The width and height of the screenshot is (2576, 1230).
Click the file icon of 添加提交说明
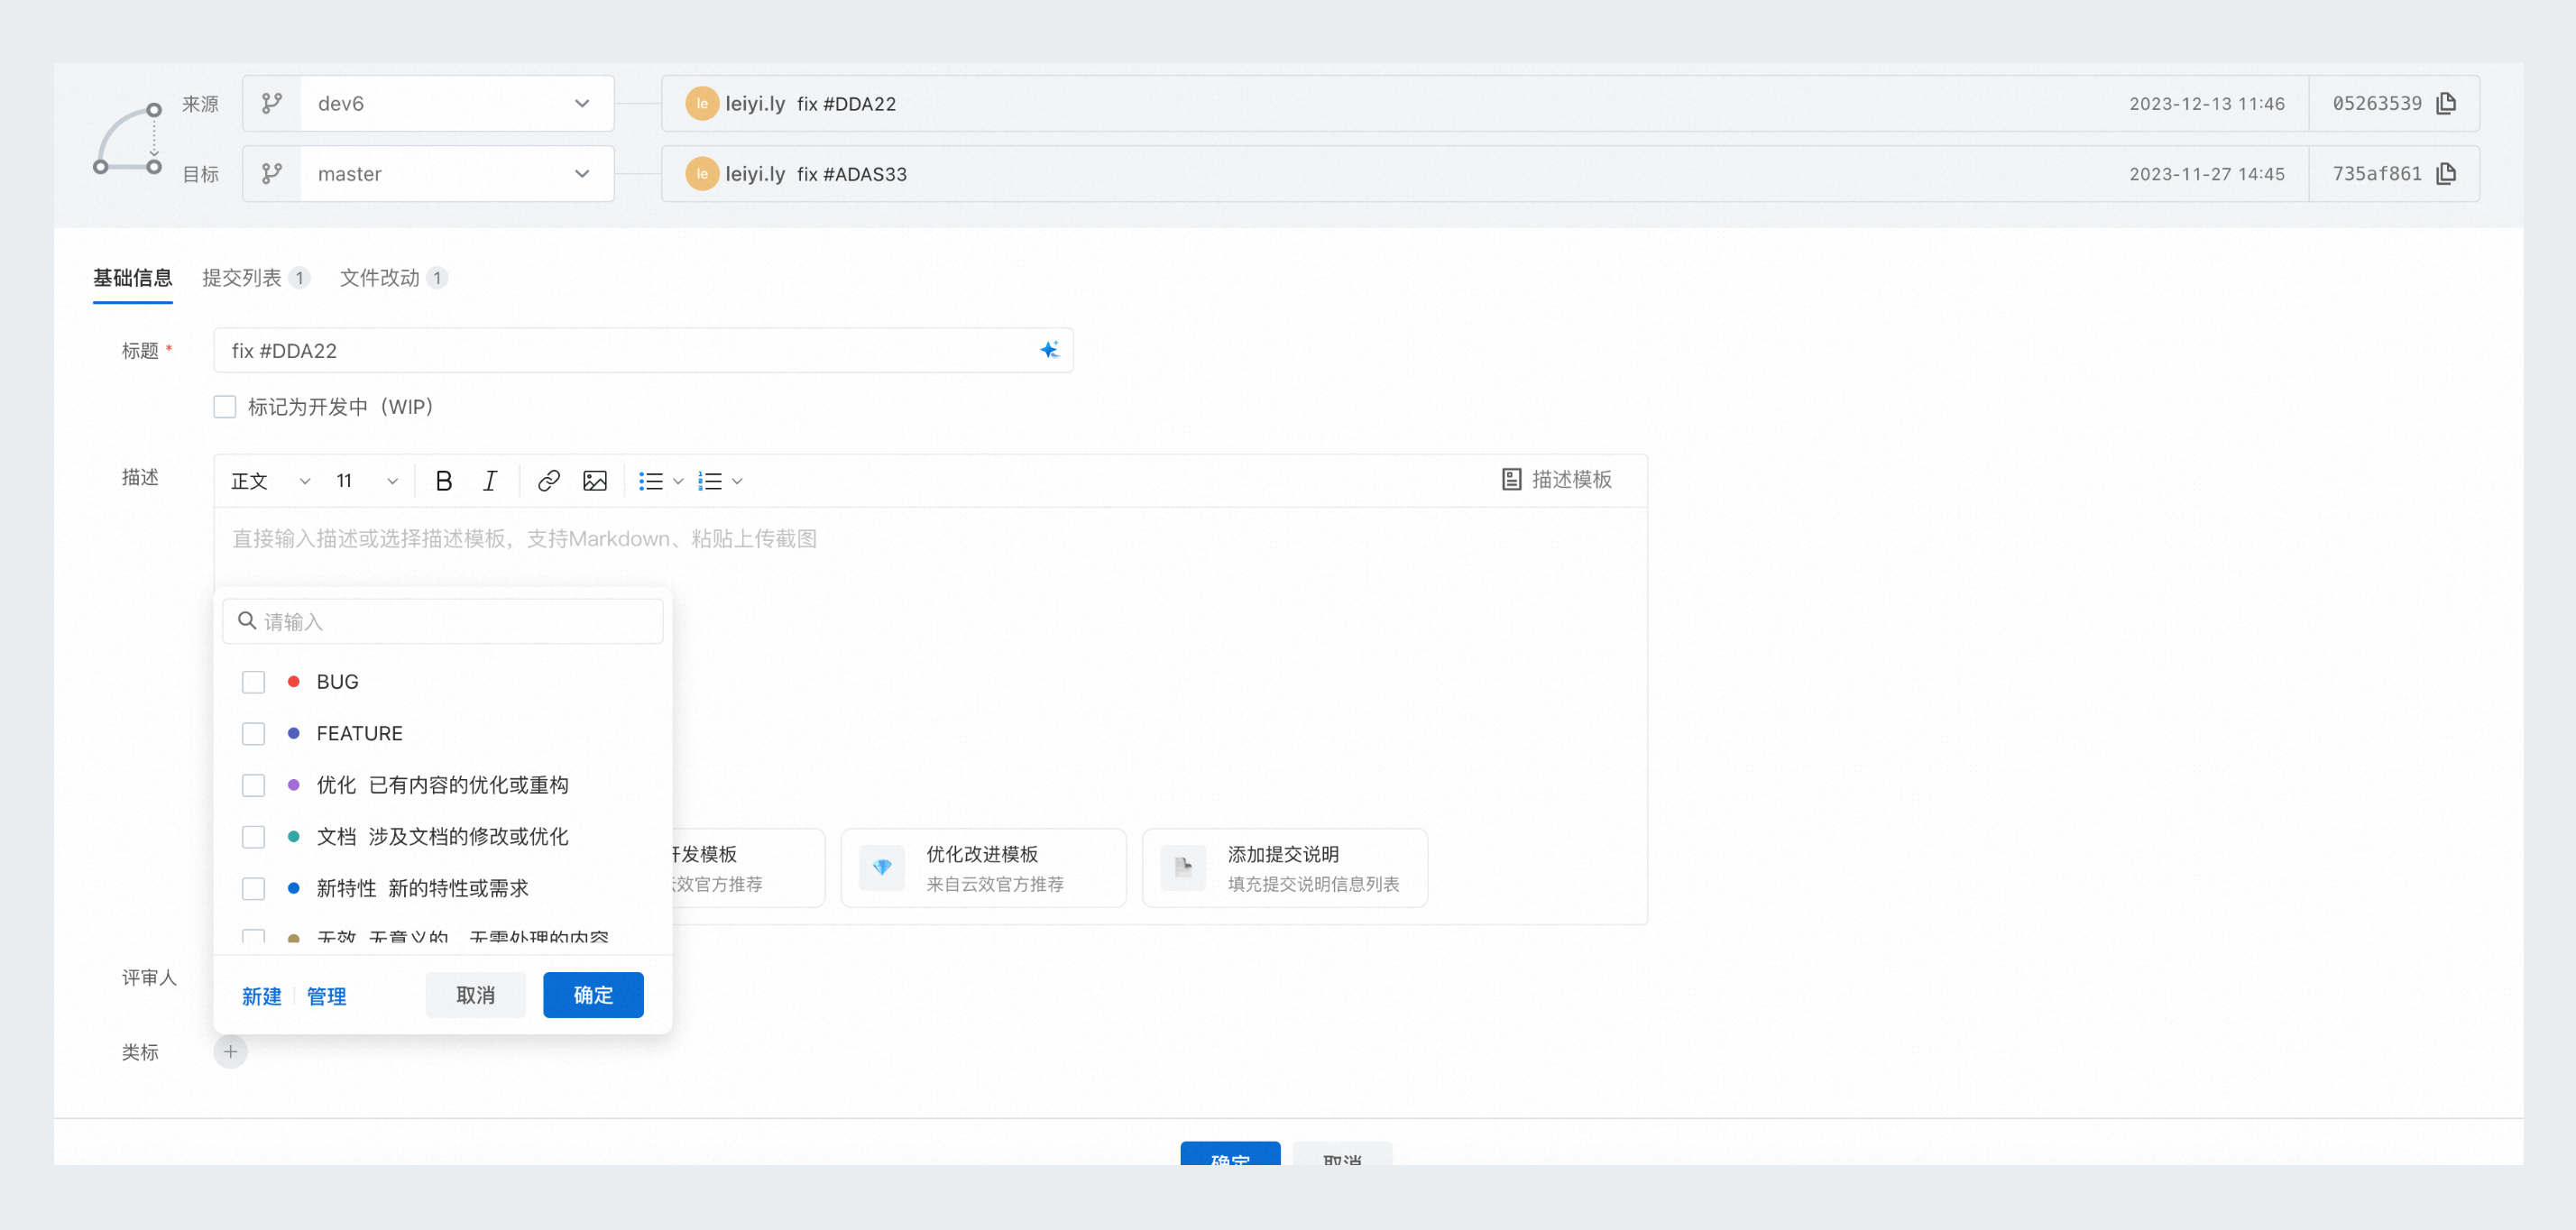pyautogui.click(x=1183, y=867)
